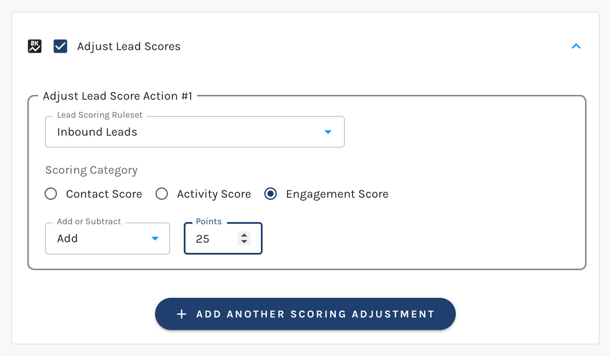Click the Inbound Leads dropdown arrow icon
Image resolution: width=610 pixels, height=356 pixels.
coord(328,132)
